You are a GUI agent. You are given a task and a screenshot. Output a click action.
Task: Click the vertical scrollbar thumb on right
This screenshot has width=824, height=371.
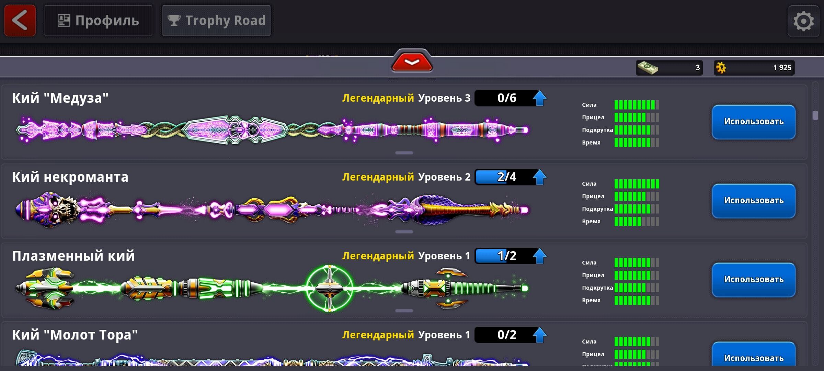pyautogui.click(x=815, y=115)
